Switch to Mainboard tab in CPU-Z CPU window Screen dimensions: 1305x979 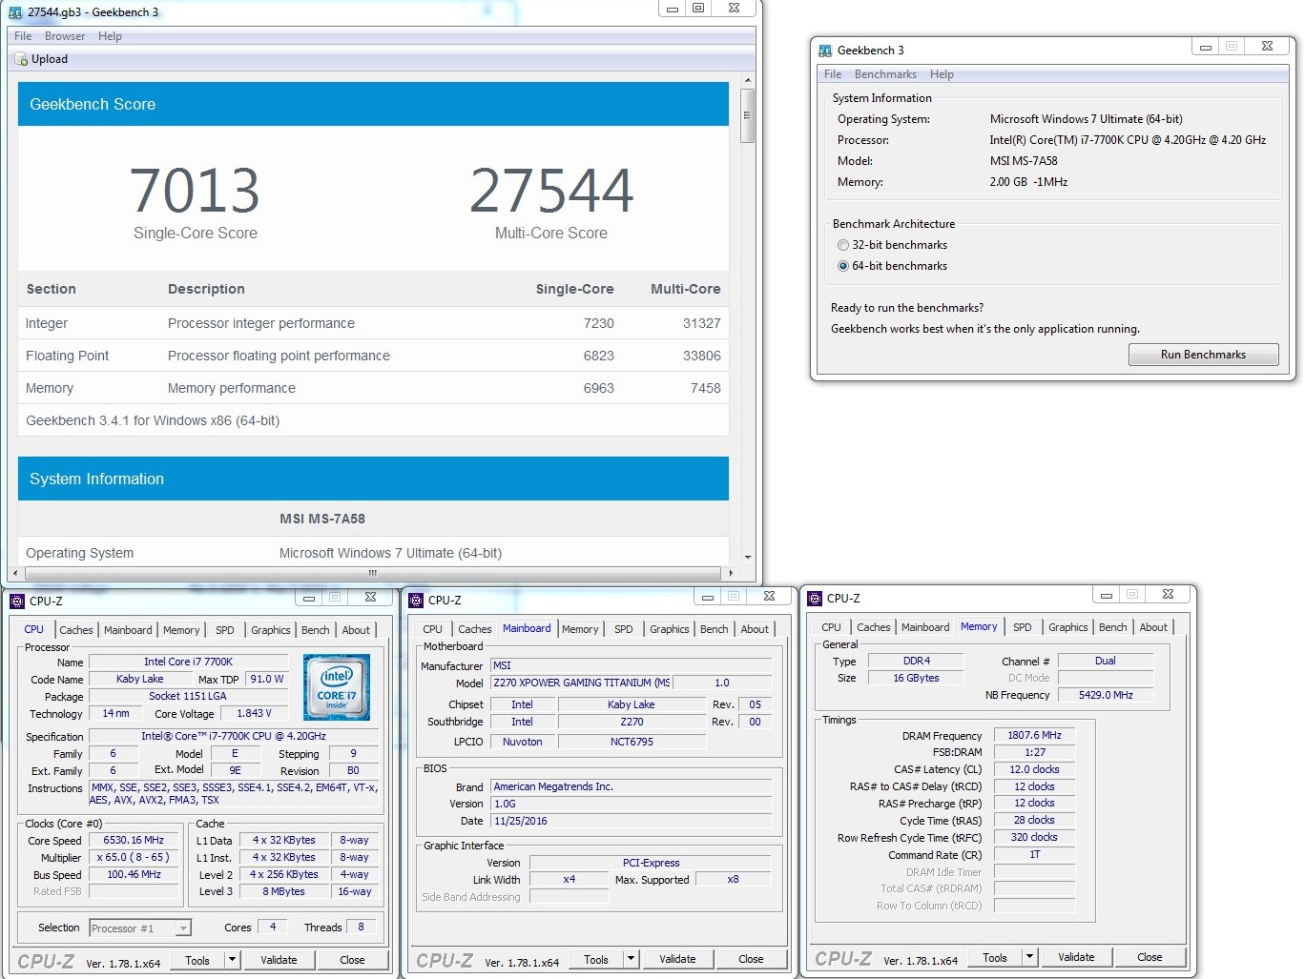pyautogui.click(x=128, y=630)
